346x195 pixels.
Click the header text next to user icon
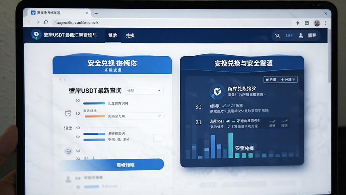point(312,35)
